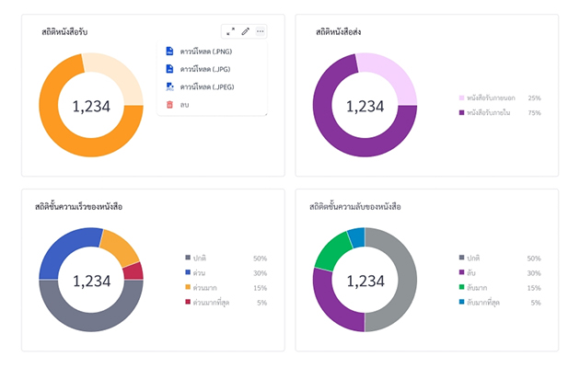The width and height of the screenshot is (580, 368).
Task: Click the orange segment of สถิติหนังสือรับ donut
Action: tap(64, 138)
